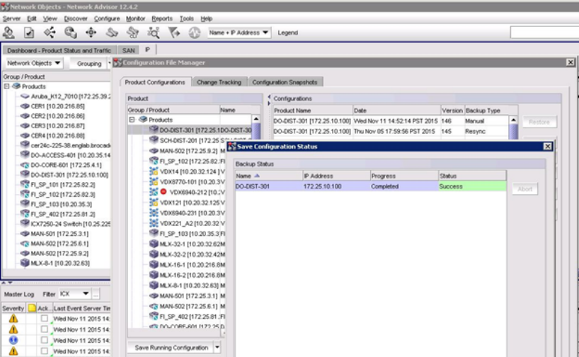
Task: Check the Ack box of second log row
Action: pyautogui.click(x=45, y=329)
